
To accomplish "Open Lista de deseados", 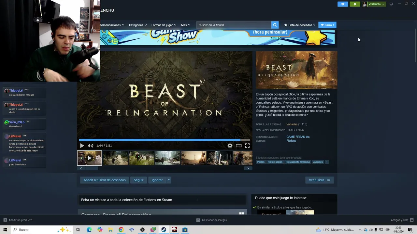I will [x=299, y=25].
